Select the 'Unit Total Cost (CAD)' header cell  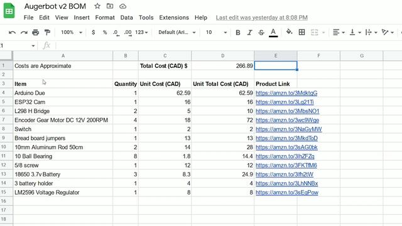click(x=223, y=83)
